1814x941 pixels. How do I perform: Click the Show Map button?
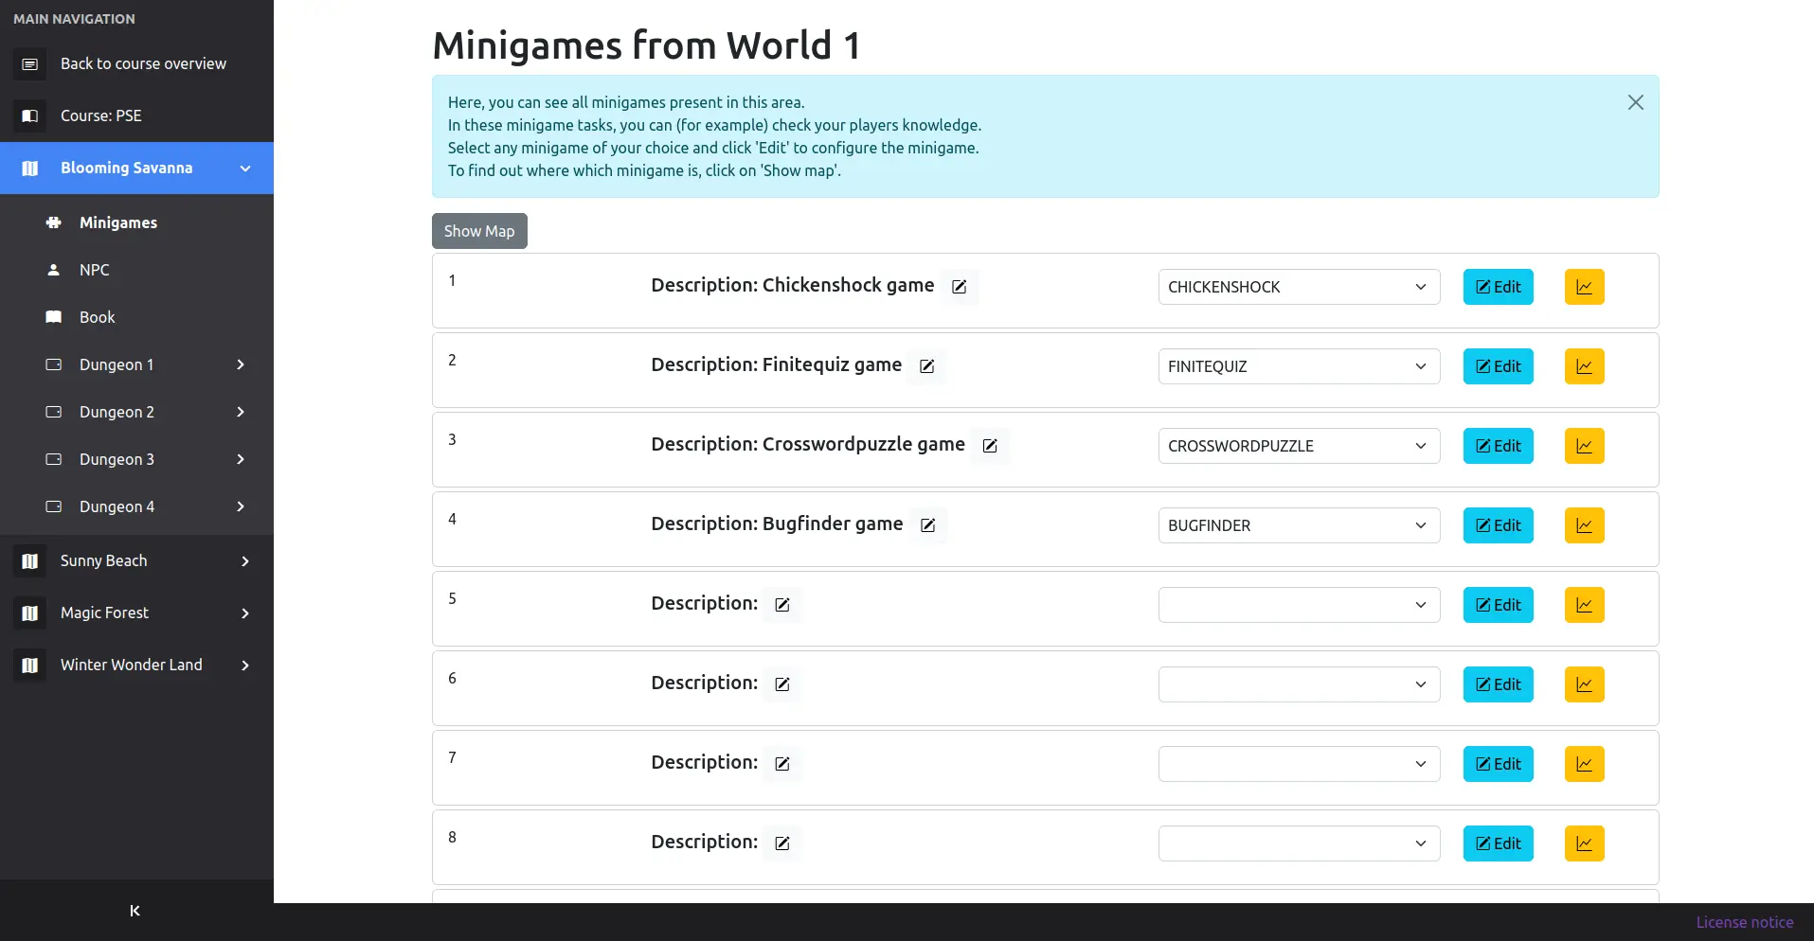479,231
